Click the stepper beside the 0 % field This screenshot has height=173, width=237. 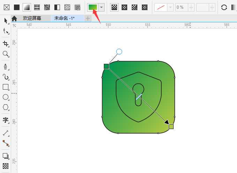coord(191,7)
